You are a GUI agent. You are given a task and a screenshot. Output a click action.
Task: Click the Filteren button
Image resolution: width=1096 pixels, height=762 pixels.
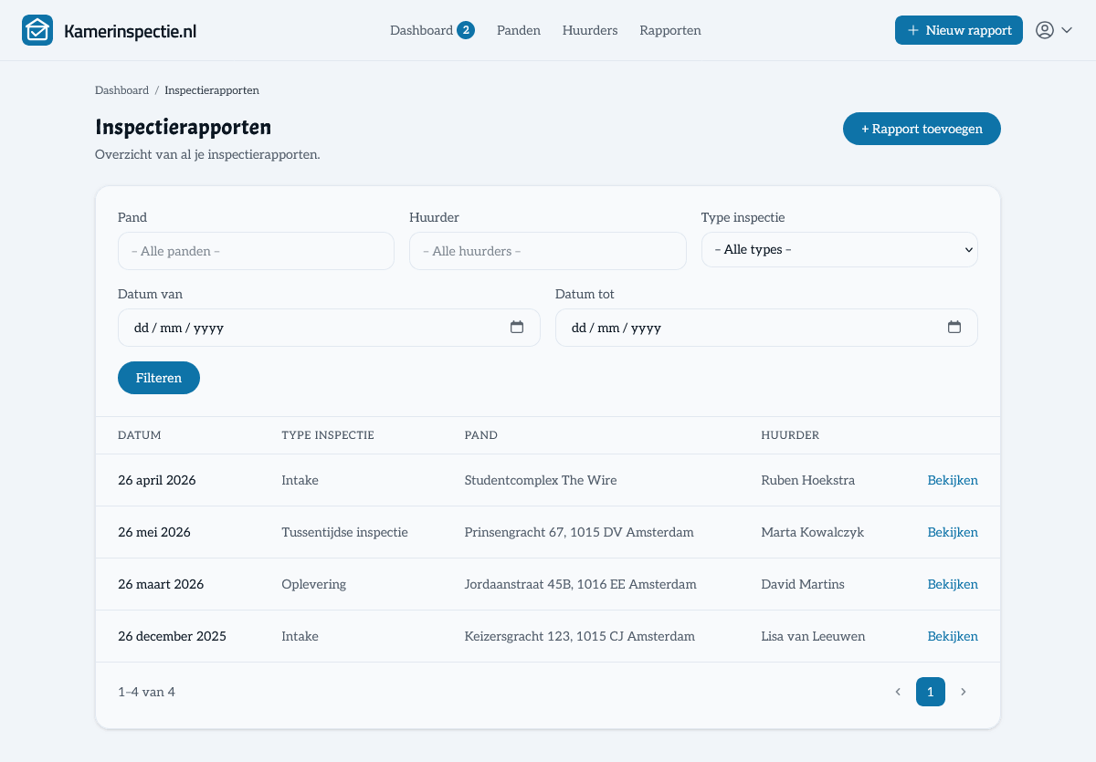(159, 378)
